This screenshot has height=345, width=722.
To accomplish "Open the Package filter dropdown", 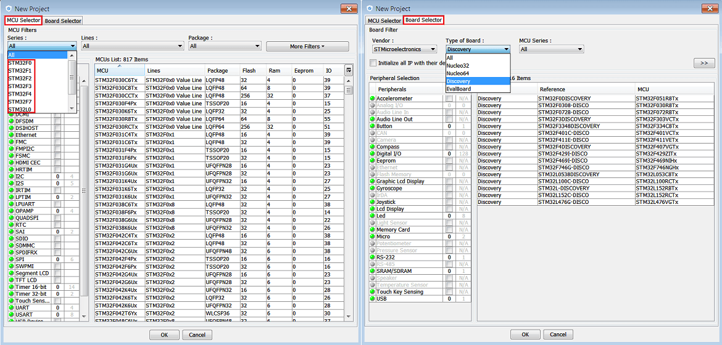I will coord(226,46).
